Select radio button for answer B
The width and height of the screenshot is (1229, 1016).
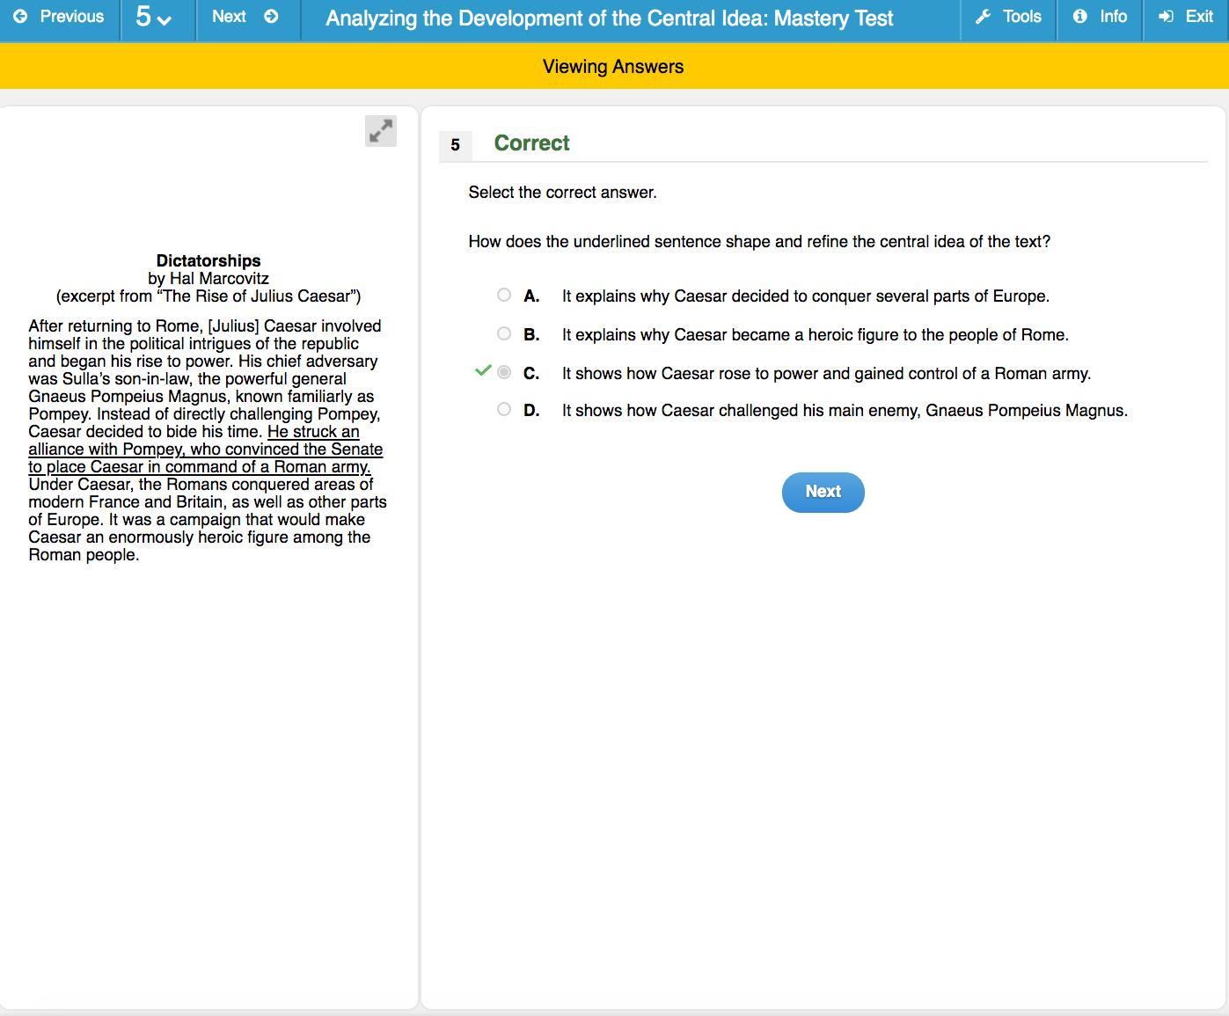coord(504,333)
